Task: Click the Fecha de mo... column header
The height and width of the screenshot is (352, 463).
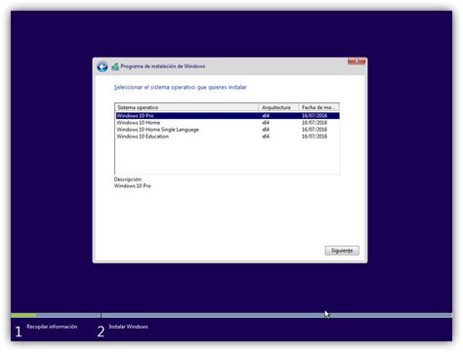Action: [318, 107]
